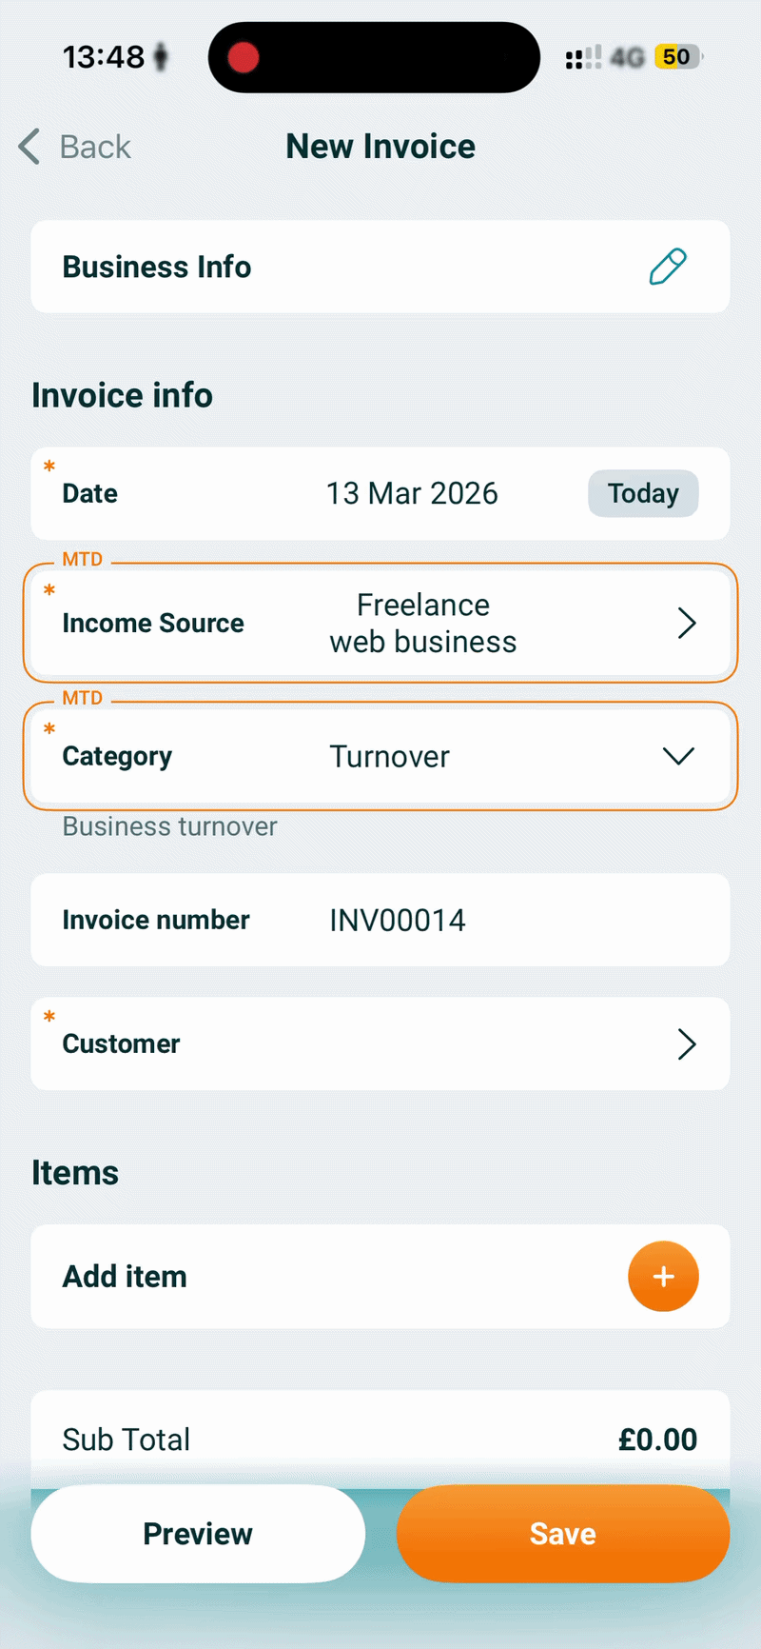Change the date 13 Mar 2026
The image size is (761, 1649).
coord(412,493)
